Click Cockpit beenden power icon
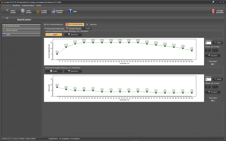Viewport: 226px width, 141px height. click(213, 11)
